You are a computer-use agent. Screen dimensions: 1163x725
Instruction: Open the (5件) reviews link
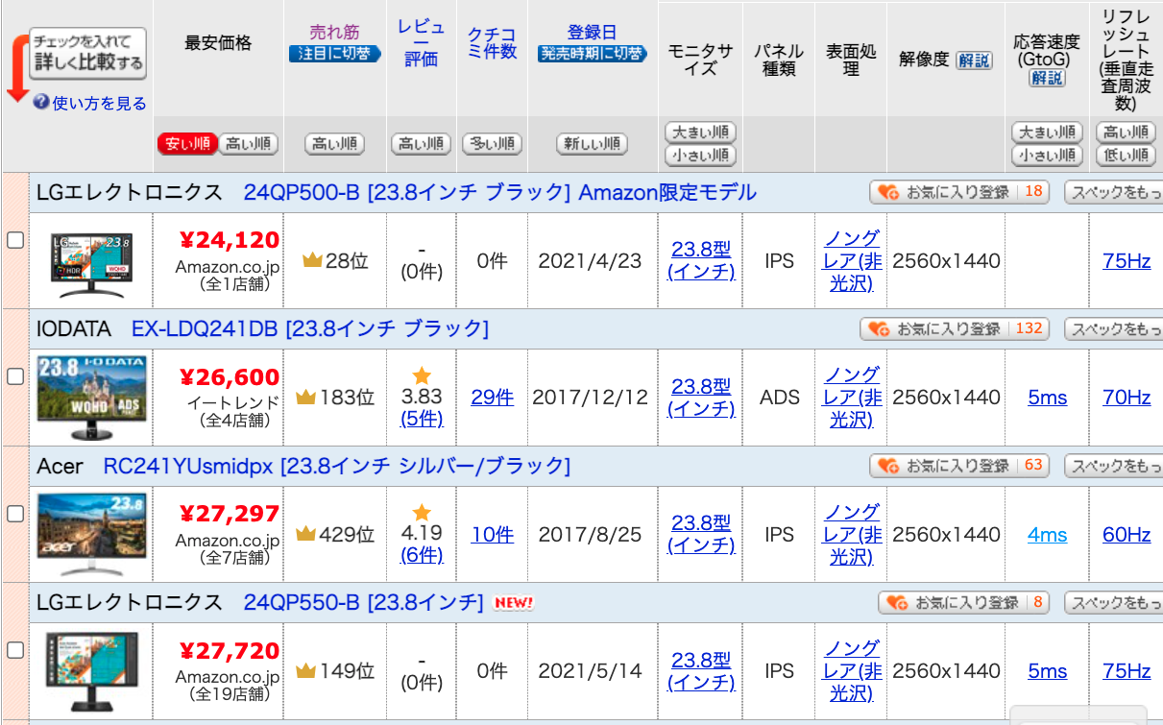(x=422, y=419)
